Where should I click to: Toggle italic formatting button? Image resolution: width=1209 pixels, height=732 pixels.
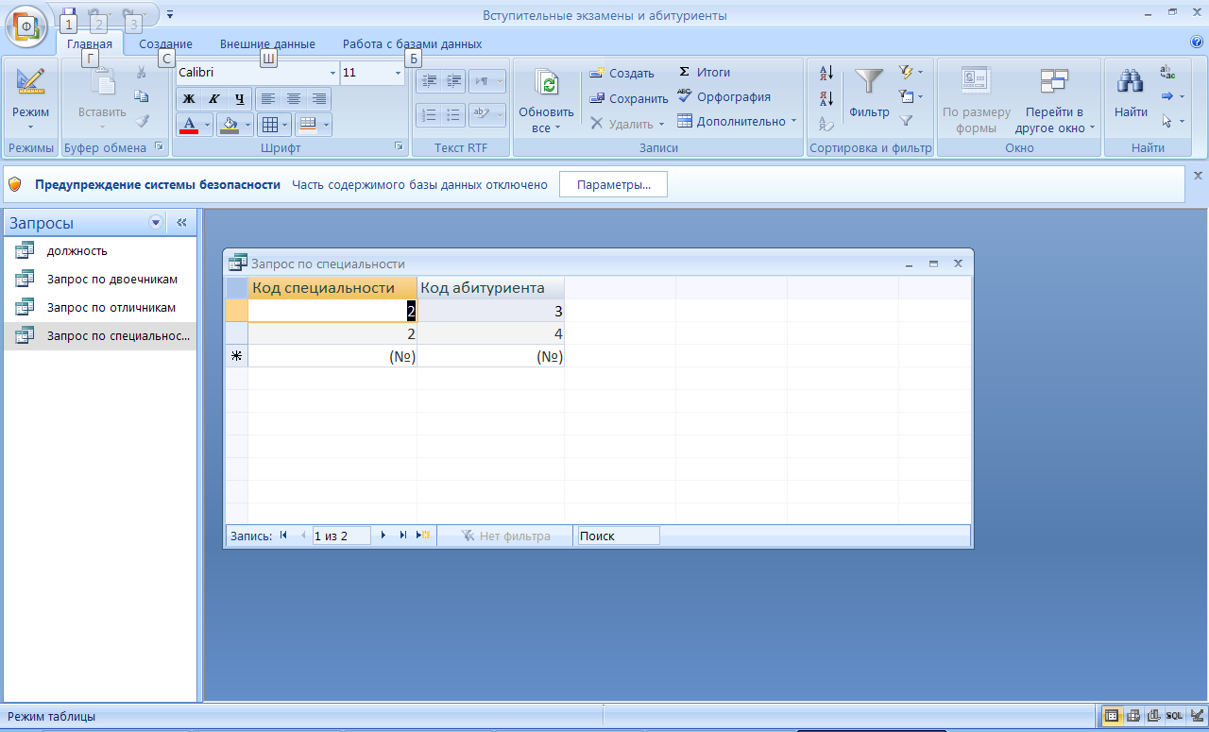pyautogui.click(x=213, y=99)
